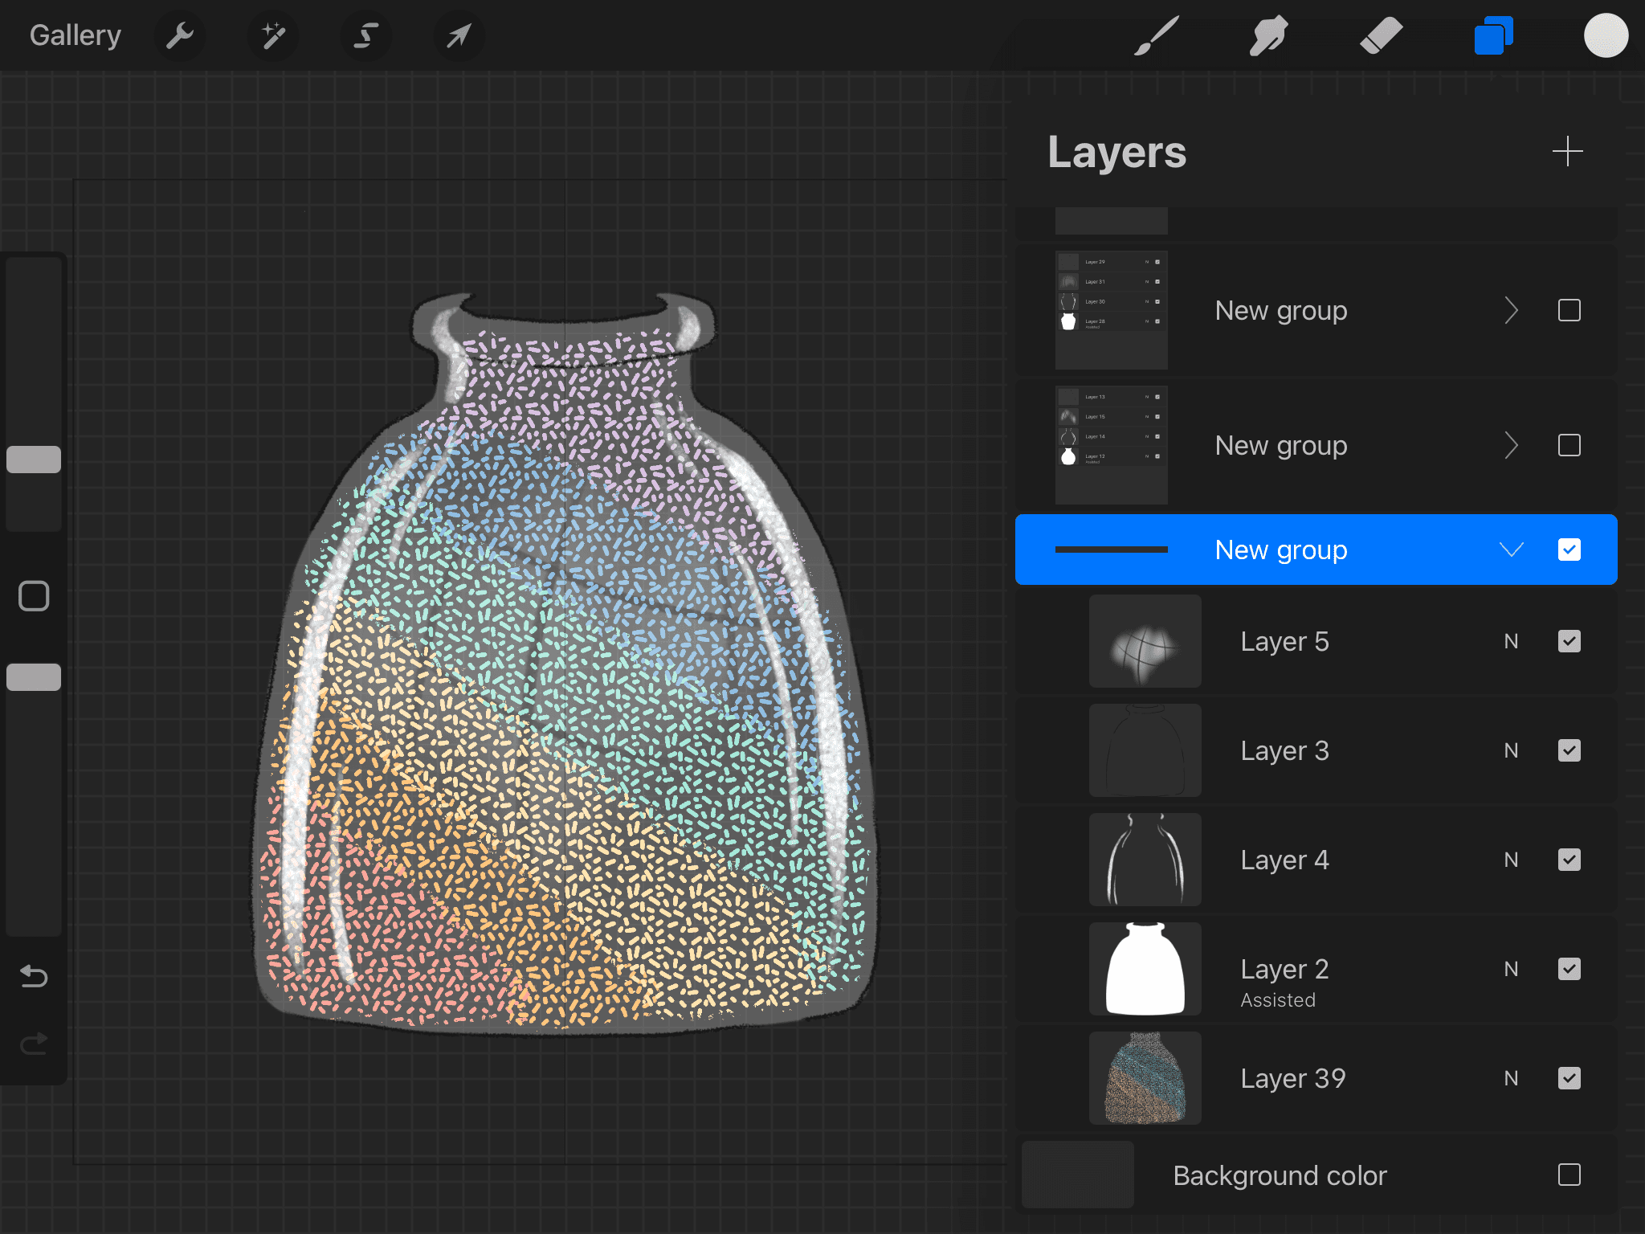The image size is (1645, 1234).
Task: Enable the Background color checkbox
Action: [1569, 1175]
